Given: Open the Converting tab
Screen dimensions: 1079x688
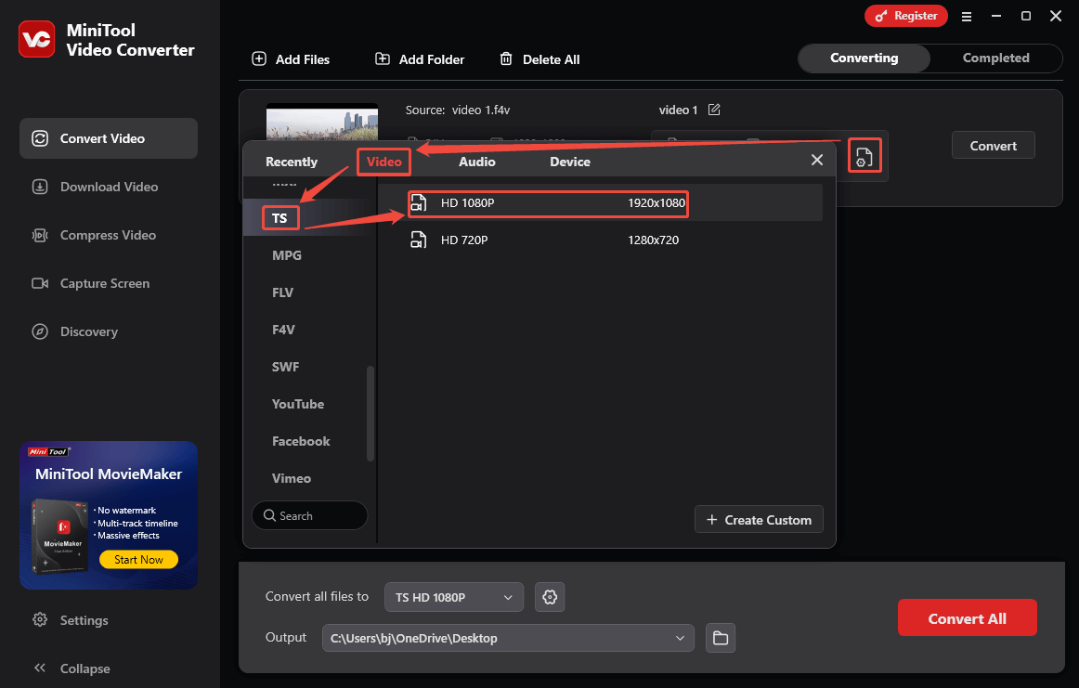Looking at the screenshot, I should coord(864,58).
